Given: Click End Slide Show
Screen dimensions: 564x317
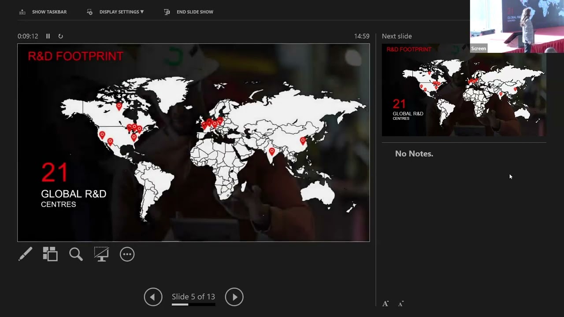Looking at the screenshot, I should (195, 12).
